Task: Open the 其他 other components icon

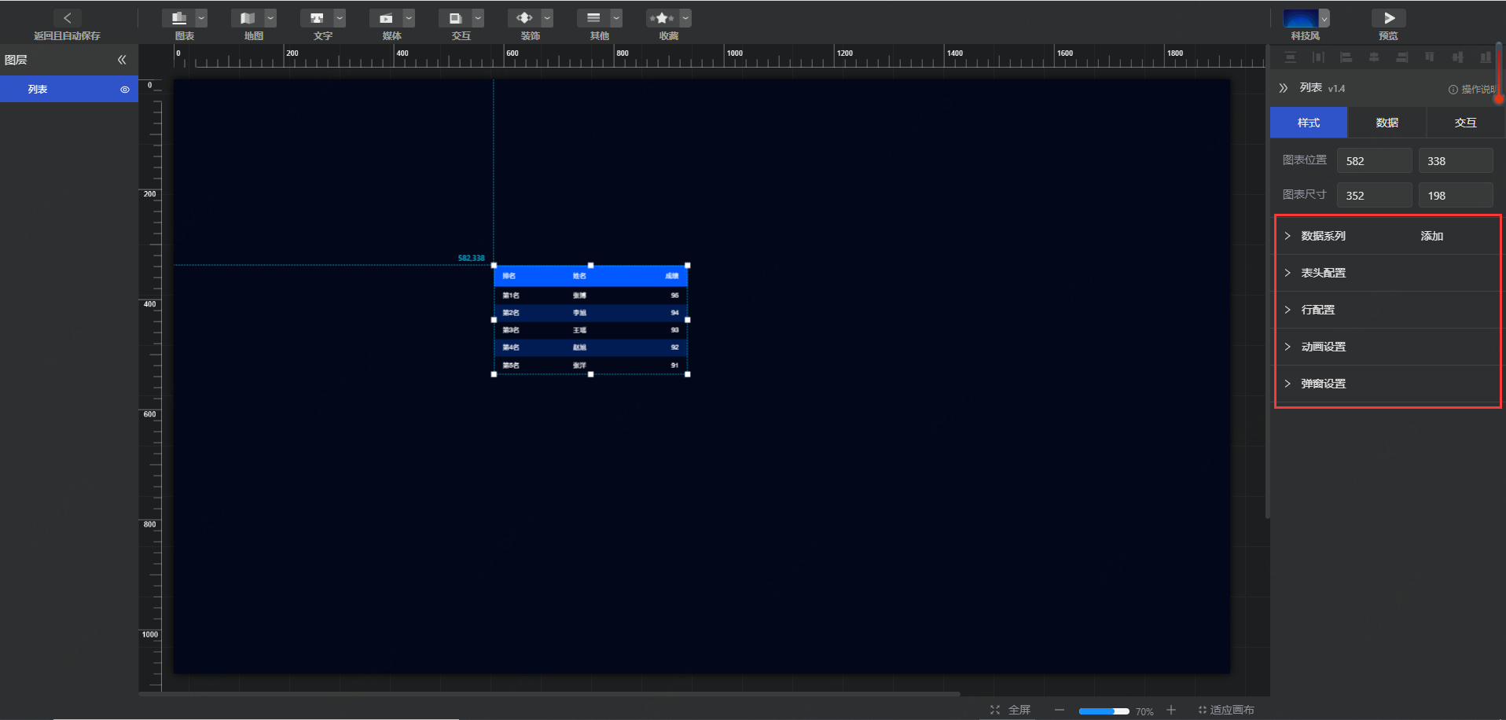Action: click(x=594, y=17)
